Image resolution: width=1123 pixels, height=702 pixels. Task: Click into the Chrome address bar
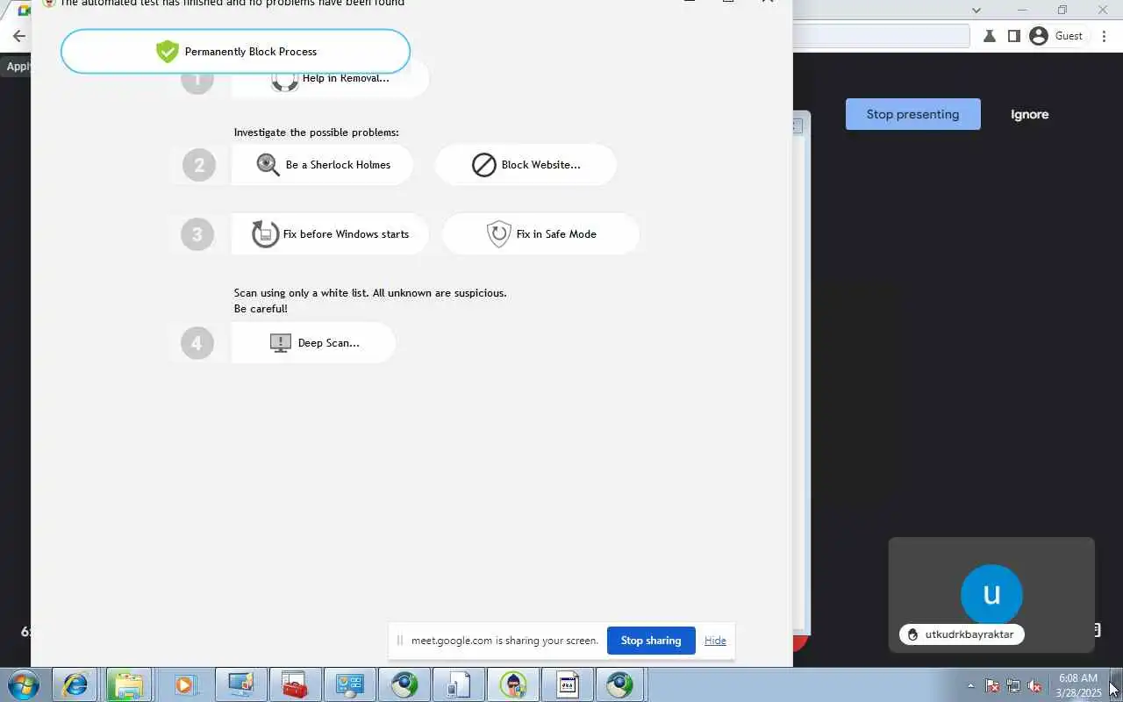(x=881, y=36)
